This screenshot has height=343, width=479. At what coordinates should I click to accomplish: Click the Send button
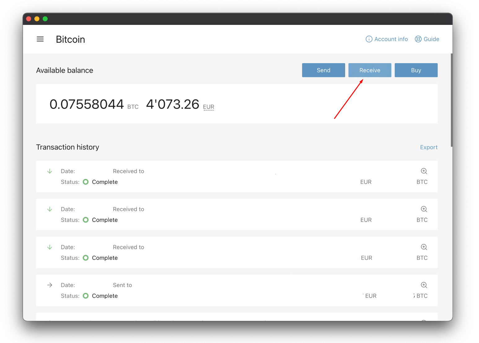tap(323, 70)
